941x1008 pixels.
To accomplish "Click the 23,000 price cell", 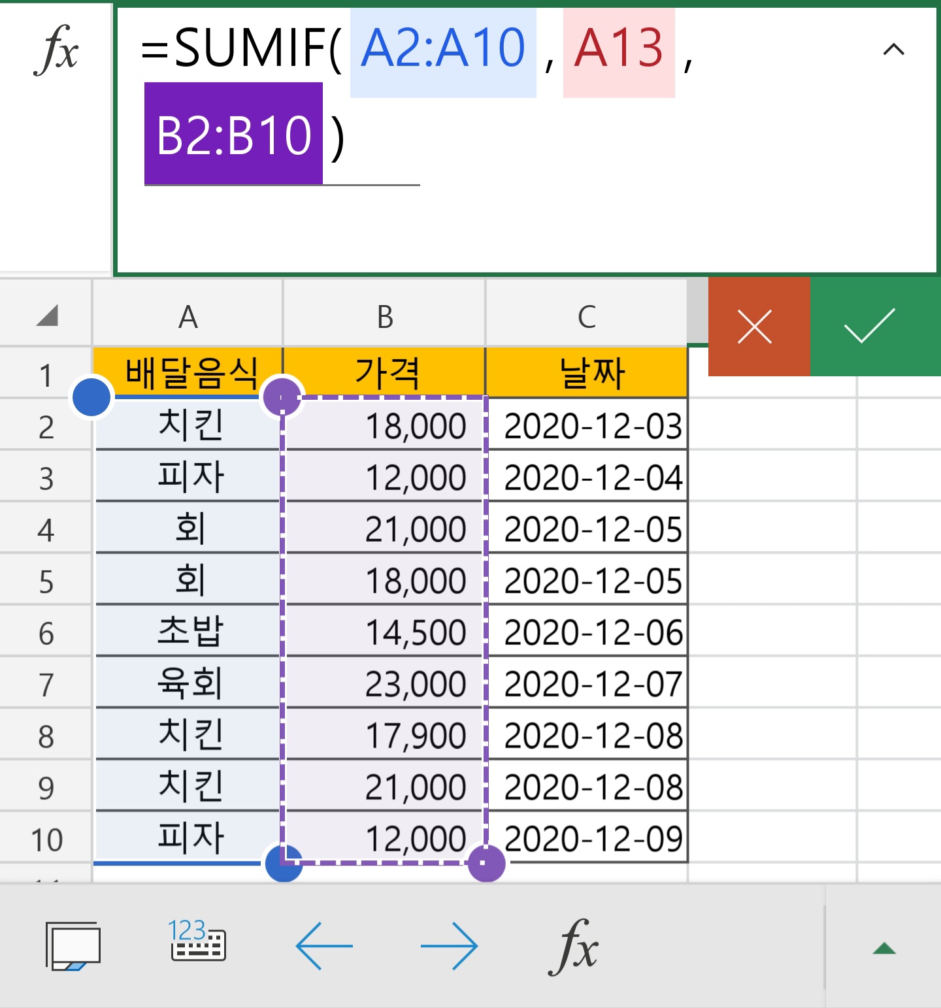I will tap(385, 683).
